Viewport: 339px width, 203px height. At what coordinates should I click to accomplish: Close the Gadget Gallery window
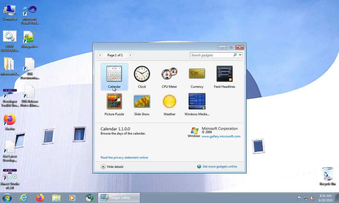pos(240,48)
